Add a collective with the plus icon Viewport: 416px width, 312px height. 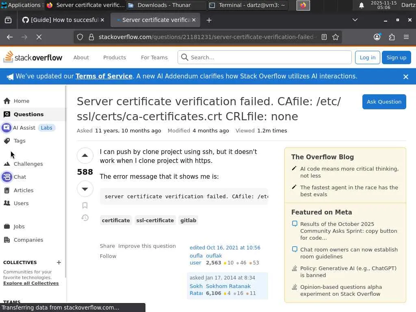pos(59,262)
